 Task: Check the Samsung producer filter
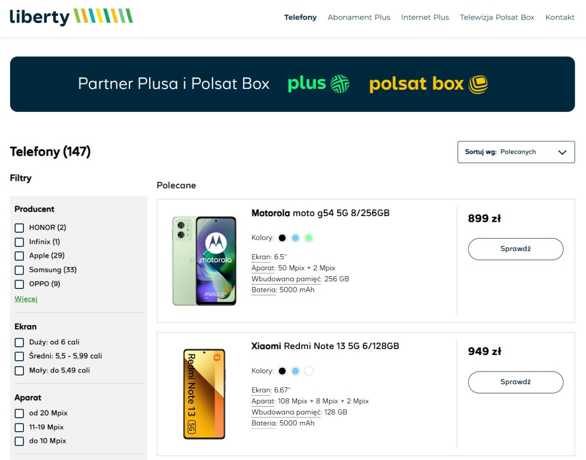click(x=20, y=270)
